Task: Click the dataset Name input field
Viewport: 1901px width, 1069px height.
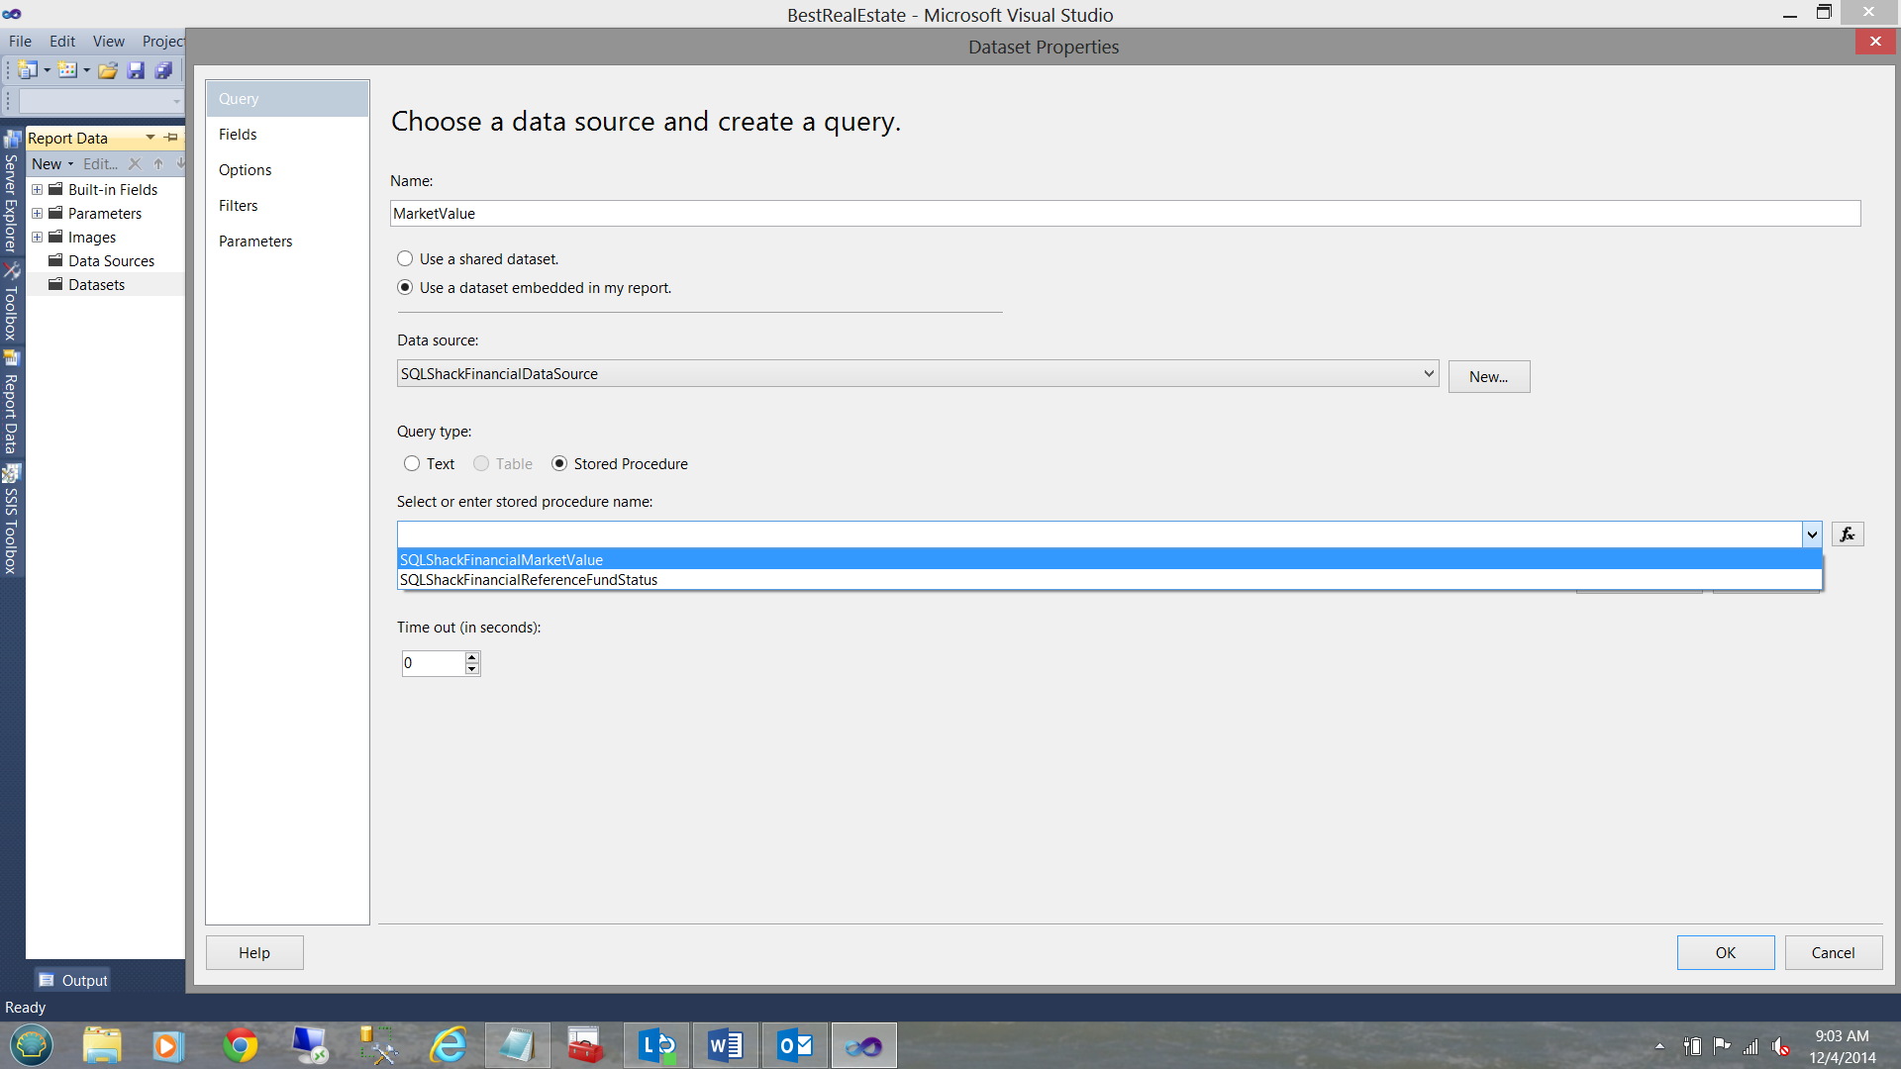Action: (1125, 214)
